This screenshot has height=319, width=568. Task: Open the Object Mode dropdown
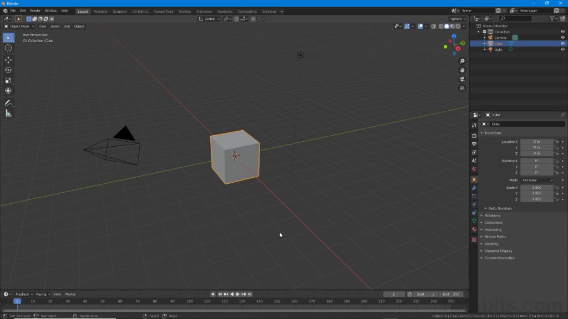click(19, 26)
